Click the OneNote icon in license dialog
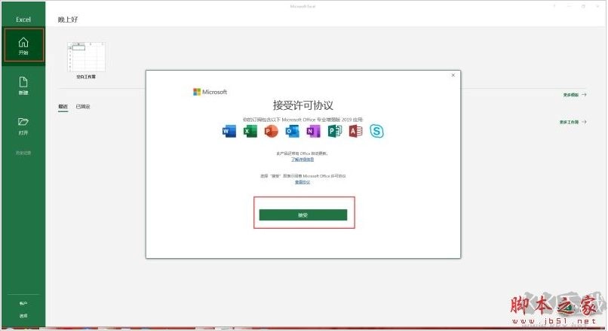 (x=314, y=132)
